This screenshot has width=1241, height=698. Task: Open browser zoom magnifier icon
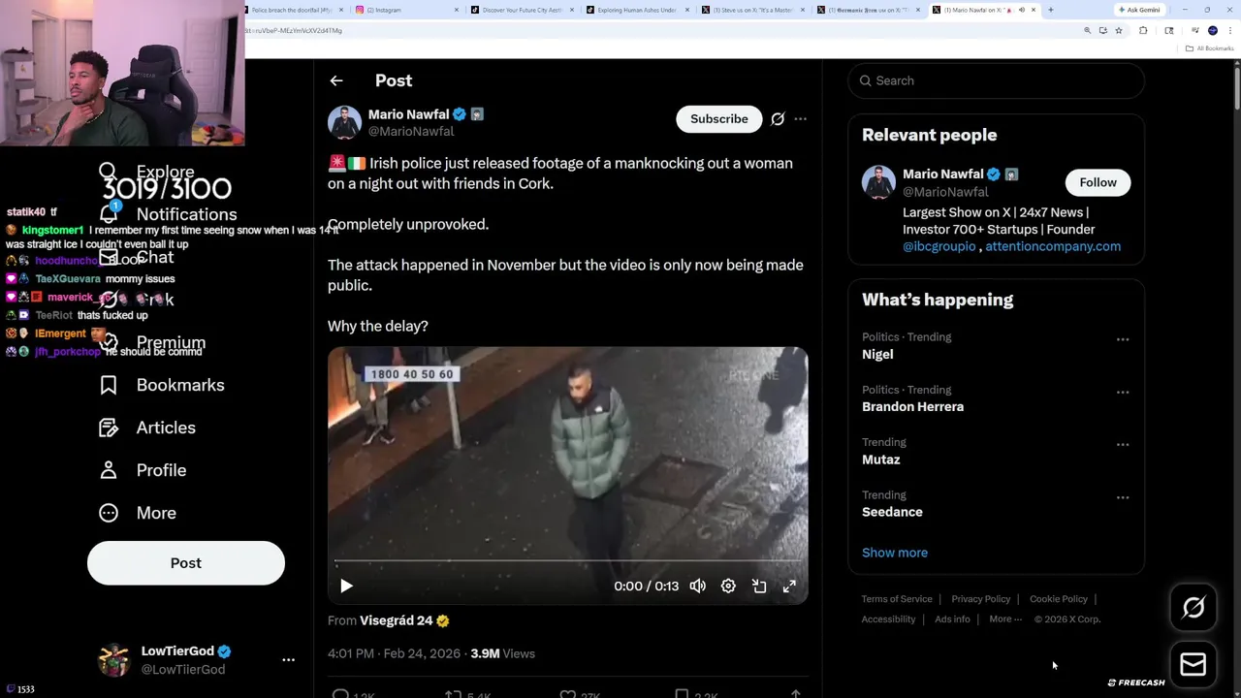click(x=1087, y=31)
